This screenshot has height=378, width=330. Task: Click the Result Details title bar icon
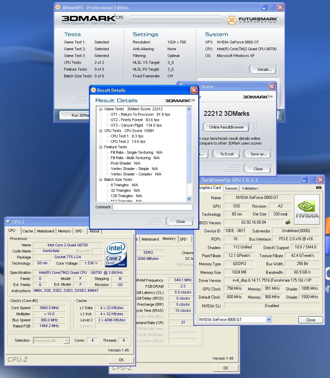pos(93,90)
